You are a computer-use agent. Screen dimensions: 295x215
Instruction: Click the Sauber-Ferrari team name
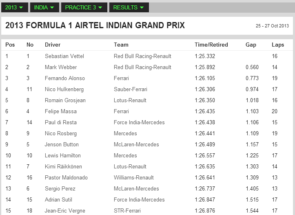tap(131, 90)
